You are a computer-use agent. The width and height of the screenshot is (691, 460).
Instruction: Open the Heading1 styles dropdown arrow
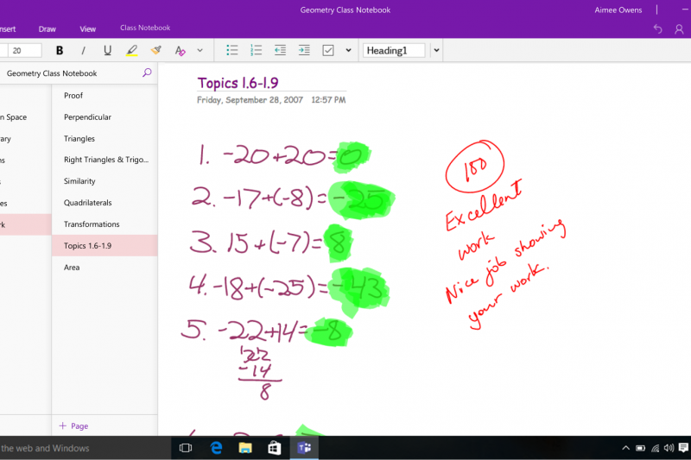tap(436, 50)
